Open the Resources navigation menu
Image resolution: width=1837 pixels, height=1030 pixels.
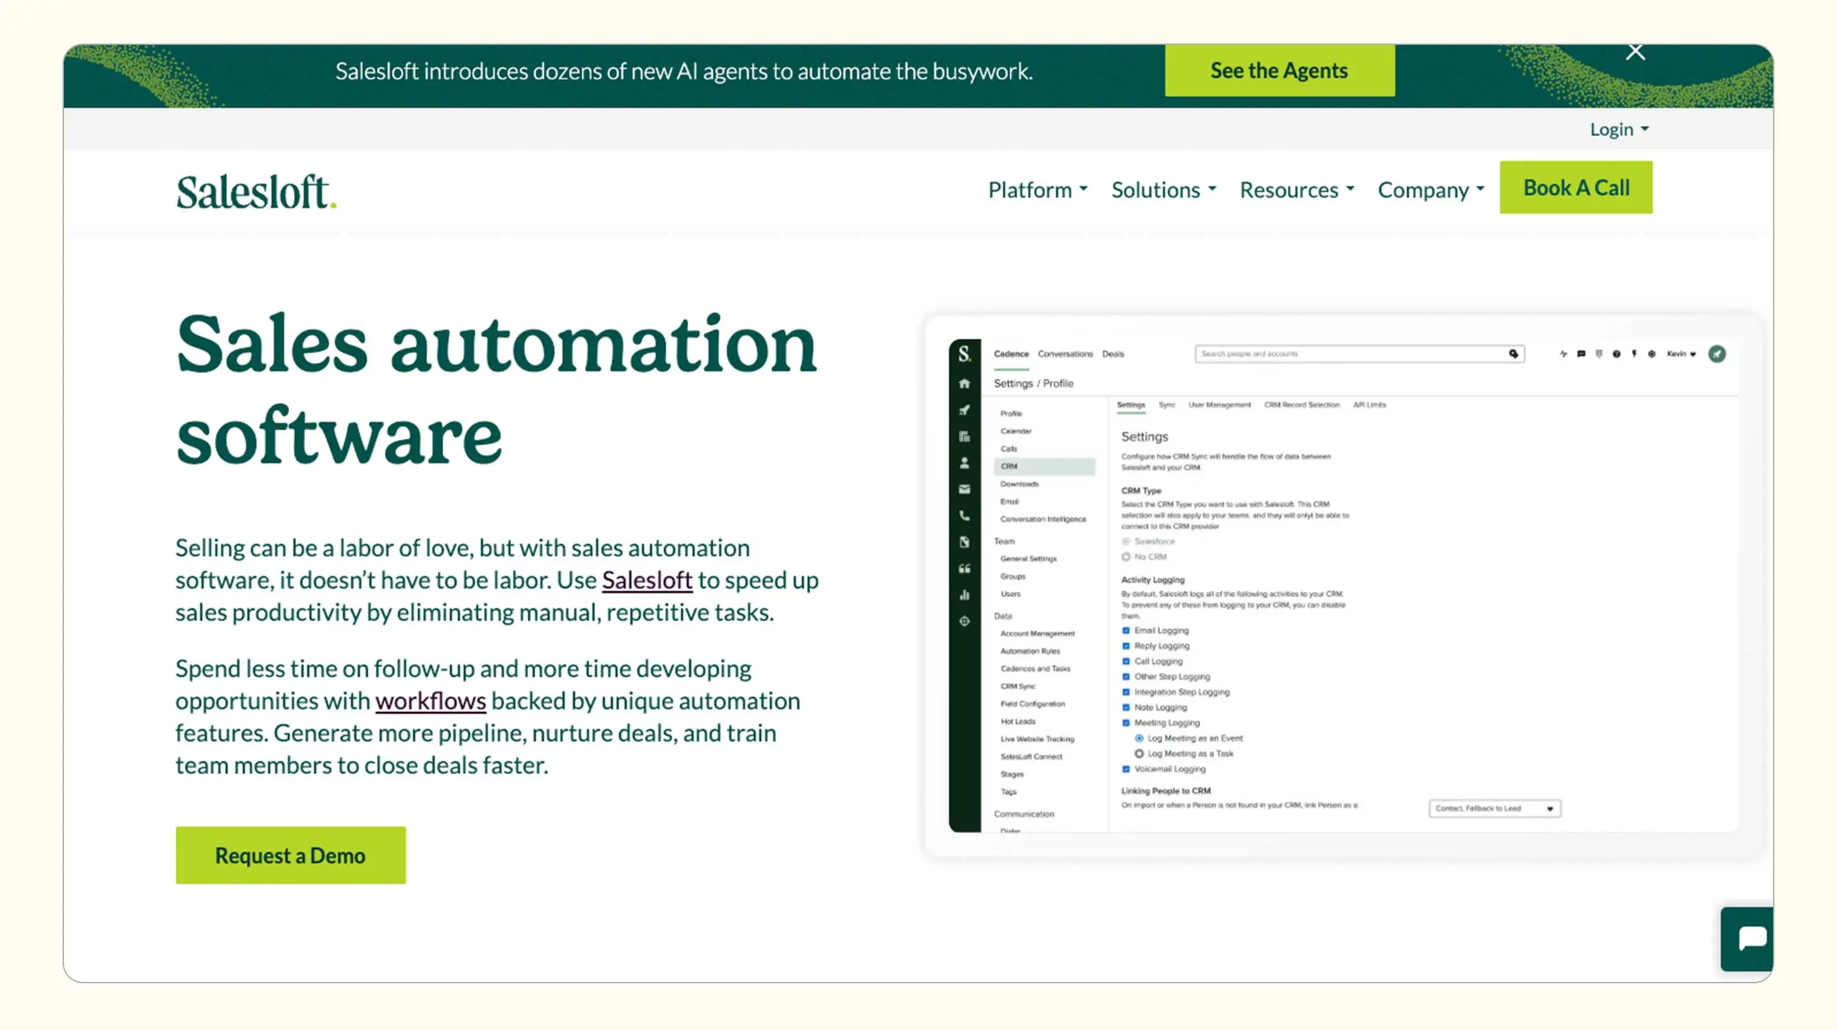1296,190
